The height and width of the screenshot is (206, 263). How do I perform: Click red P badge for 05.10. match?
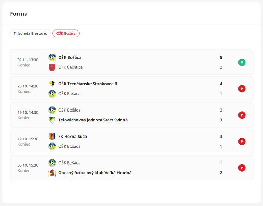(242, 168)
